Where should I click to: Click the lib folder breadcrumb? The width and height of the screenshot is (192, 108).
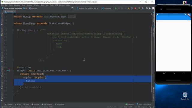coord(25,8)
